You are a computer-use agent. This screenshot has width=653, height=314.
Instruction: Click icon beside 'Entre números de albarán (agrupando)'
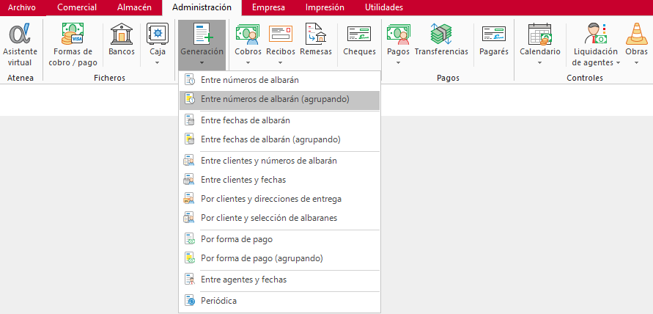(x=190, y=99)
